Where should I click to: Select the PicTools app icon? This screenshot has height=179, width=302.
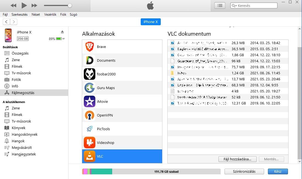90,129
